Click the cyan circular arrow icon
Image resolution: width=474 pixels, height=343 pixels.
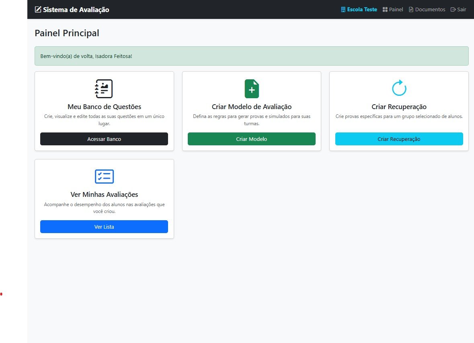(399, 88)
